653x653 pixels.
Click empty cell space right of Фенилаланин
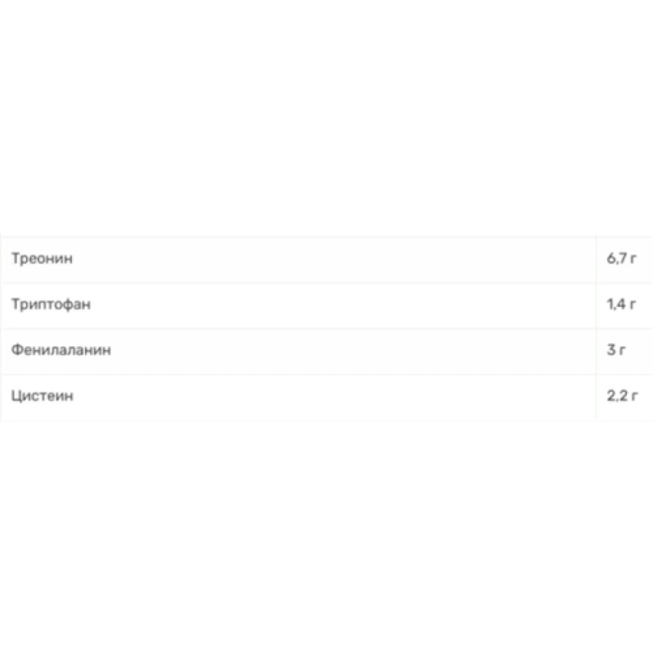click(367, 351)
